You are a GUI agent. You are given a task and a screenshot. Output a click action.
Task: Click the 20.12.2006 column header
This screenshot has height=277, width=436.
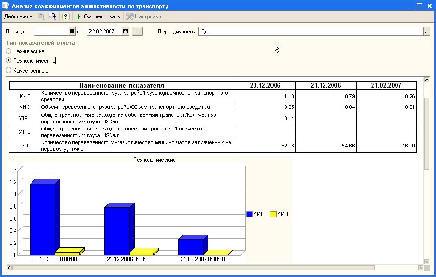tap(265, 85)
